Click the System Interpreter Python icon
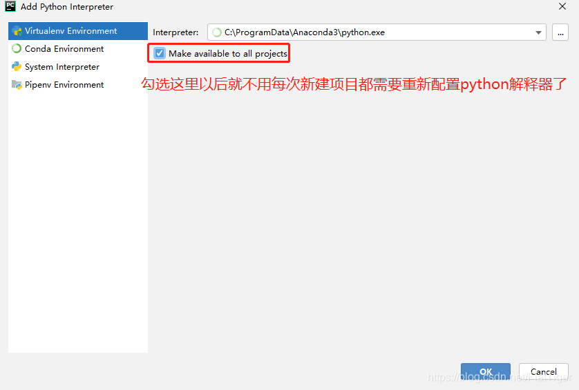The height and width of the screenshot is (390, 579). tap(17, 67)
